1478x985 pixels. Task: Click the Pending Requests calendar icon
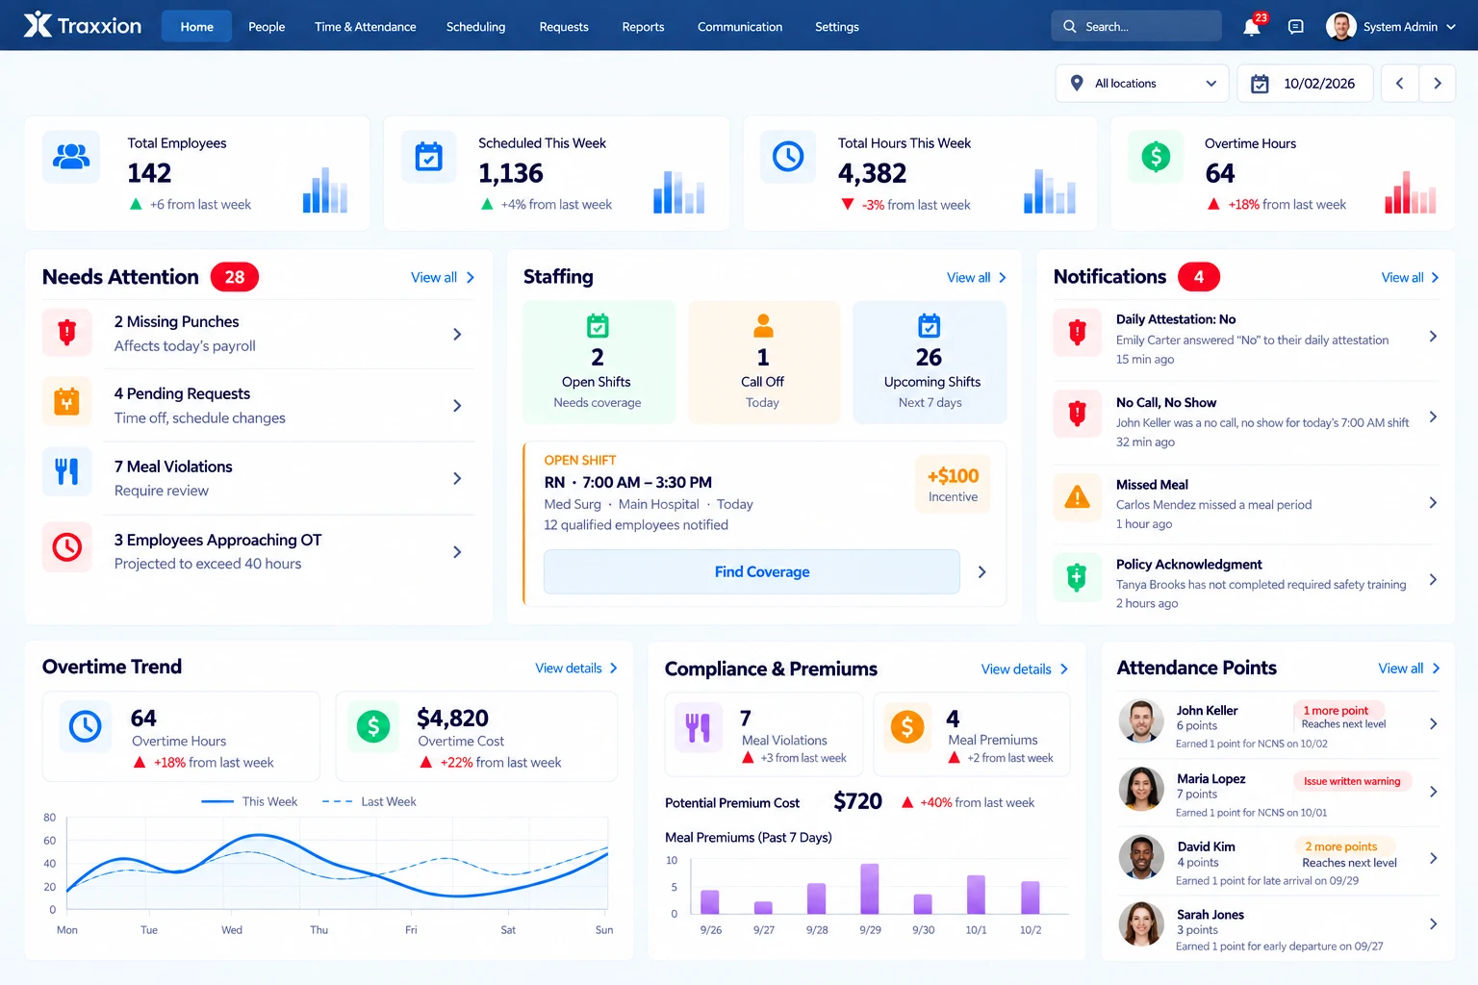click(67, 402)
